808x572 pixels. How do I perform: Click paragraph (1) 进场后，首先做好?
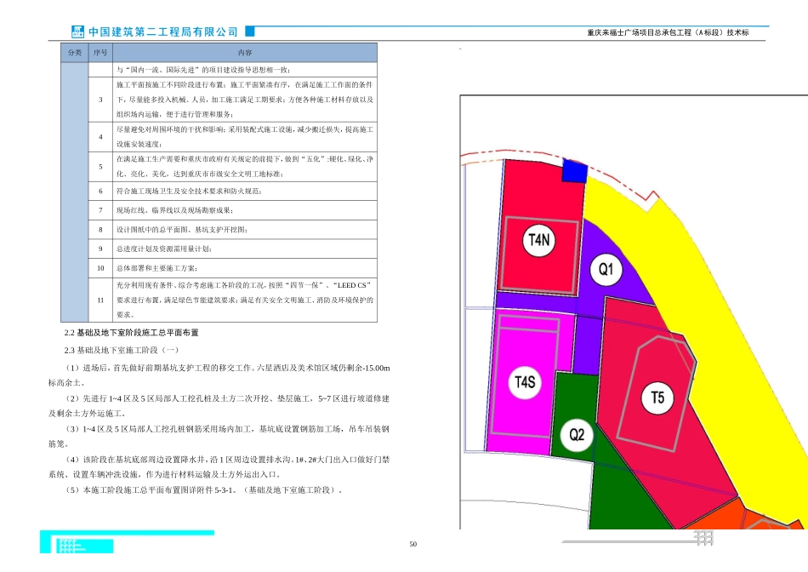point(219,375)
